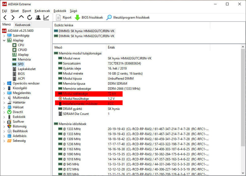Click the scrollbar up arrow in details pane
This screenshot has width=246, height=176.
(x=243, y=47)
